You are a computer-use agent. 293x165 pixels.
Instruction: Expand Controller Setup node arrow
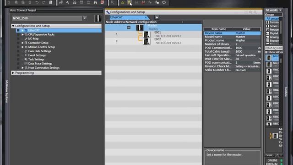pos(22,43)
